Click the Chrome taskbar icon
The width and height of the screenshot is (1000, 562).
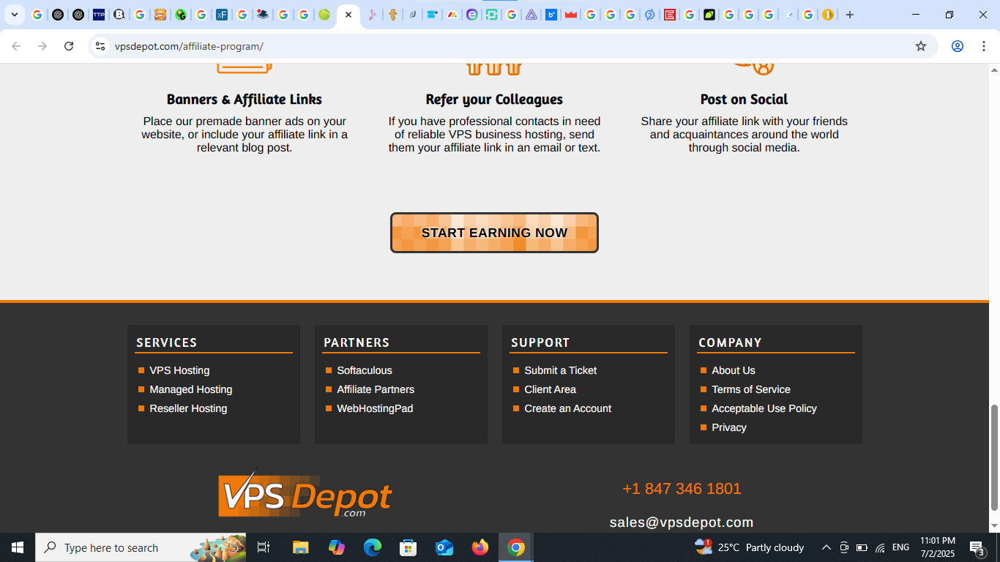(516, 547)
